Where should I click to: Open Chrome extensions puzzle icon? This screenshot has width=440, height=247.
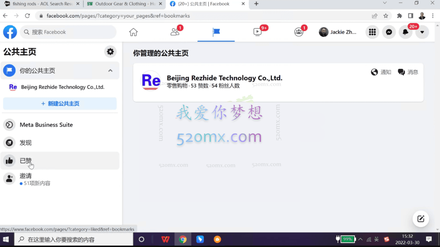pyautogui.click(x=400, y=16)
